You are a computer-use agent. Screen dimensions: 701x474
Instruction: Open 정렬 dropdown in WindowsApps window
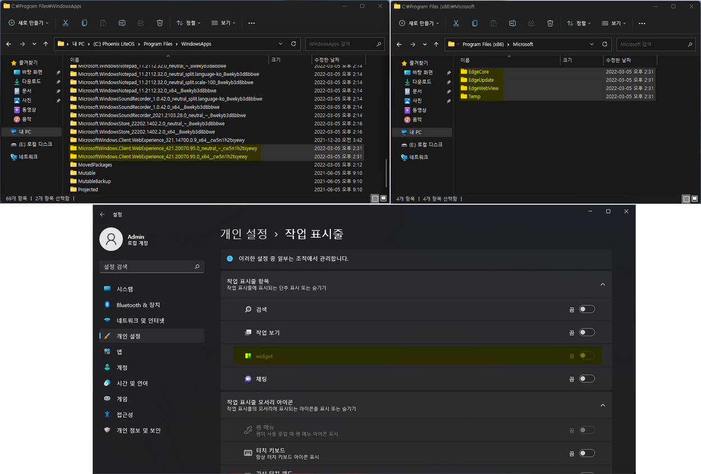pos(189,23)
